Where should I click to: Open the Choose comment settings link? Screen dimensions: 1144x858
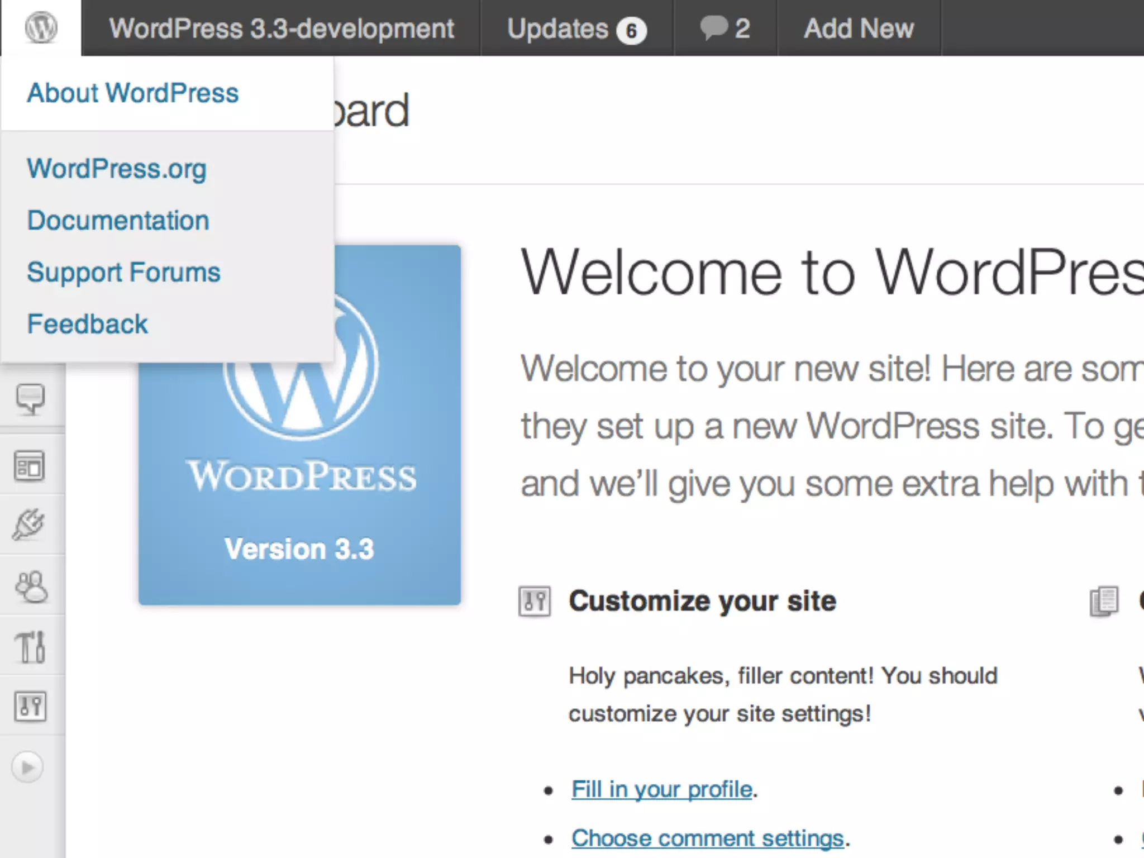click(x=707, y=838)
